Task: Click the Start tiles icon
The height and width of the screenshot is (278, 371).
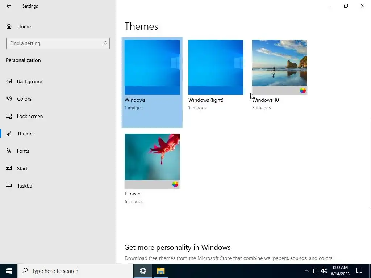Action: pos(9,168)
